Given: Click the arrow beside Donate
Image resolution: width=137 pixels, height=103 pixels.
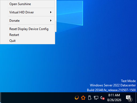Looking at the screenshot, I should (51, 21).
